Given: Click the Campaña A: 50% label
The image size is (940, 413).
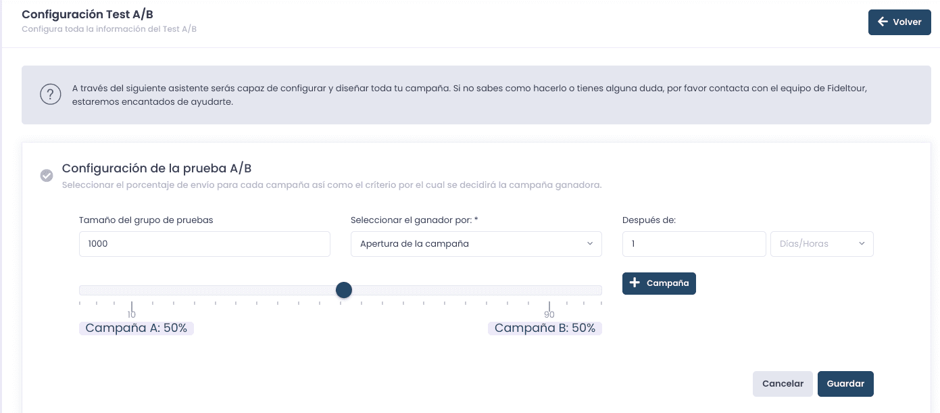Looking at the screenshot, I should (x=137, y=329).
